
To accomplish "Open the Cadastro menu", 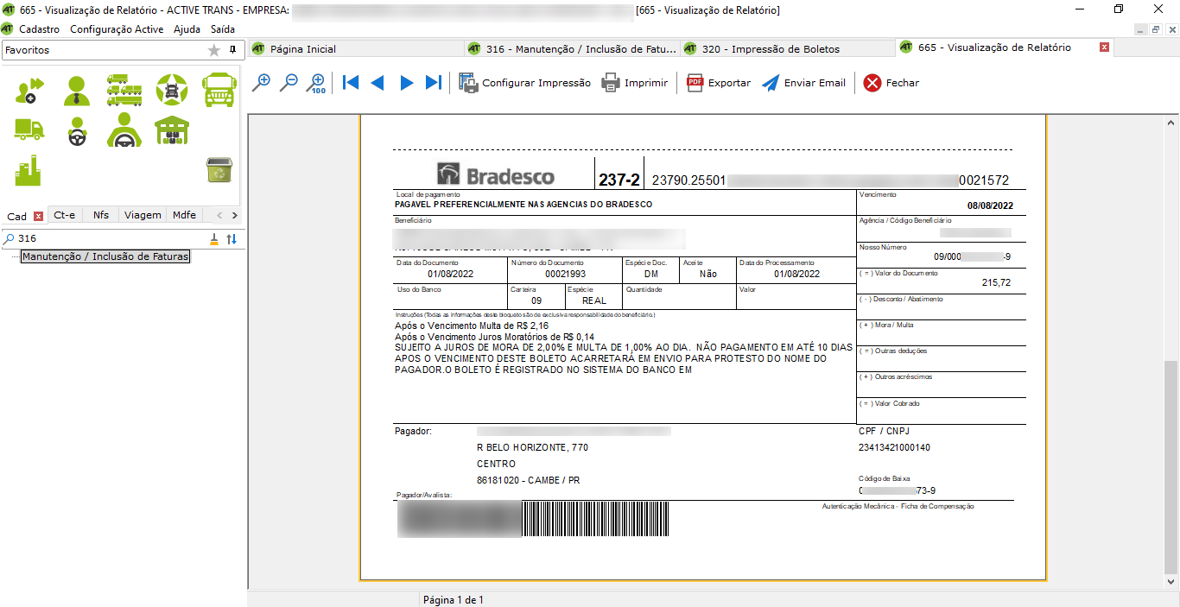I will click(39, 28).
